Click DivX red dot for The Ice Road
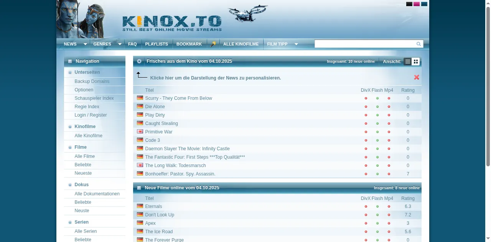This screenshot has width=491, height=242. pyautogui.click(x=366, y=232)
